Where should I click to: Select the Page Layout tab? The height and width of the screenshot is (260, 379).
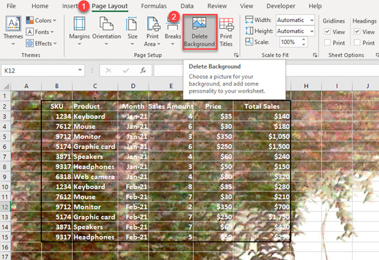coord(110,6)
